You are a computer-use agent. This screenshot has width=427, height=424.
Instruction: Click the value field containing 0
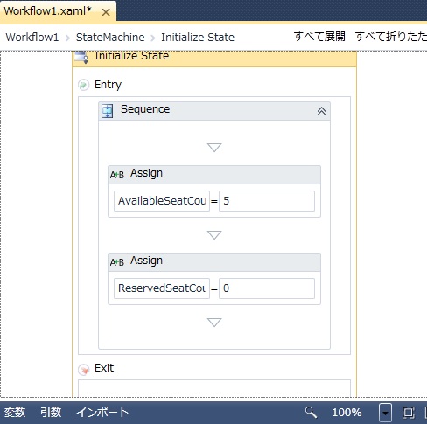tap(267, 288)
